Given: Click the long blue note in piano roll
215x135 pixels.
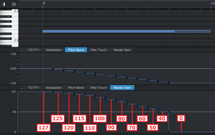Looking at the screenshot, I should 107,31.
